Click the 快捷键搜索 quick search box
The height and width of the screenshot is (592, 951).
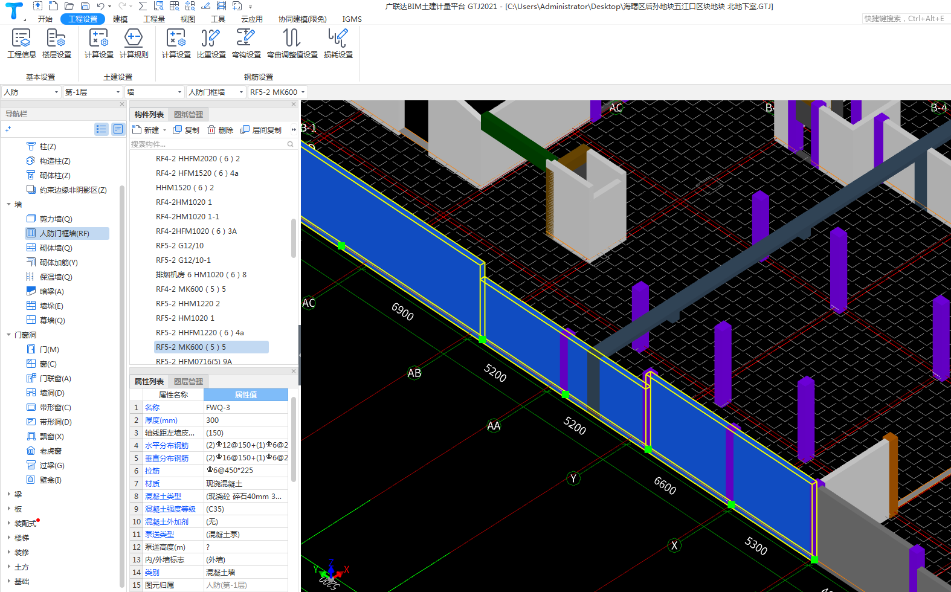coord(905,19)
